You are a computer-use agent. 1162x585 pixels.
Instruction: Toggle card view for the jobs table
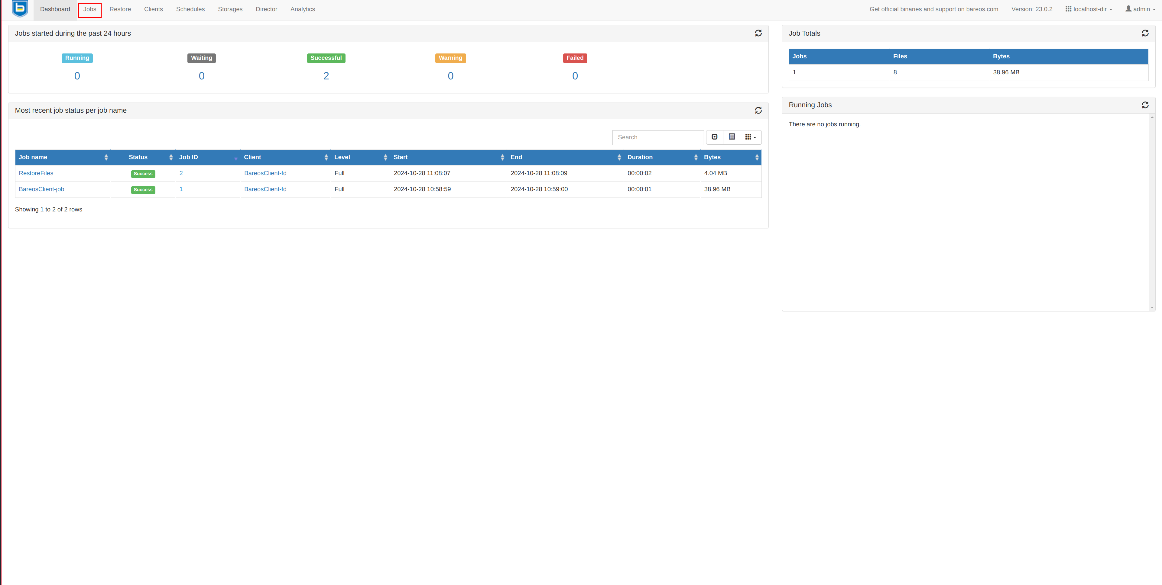tap(732, 137)
